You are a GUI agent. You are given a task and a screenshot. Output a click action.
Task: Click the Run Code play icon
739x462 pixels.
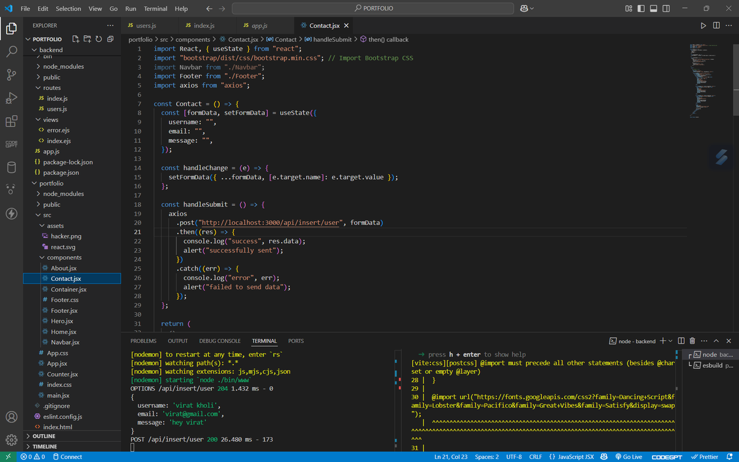tap(703, 25)
